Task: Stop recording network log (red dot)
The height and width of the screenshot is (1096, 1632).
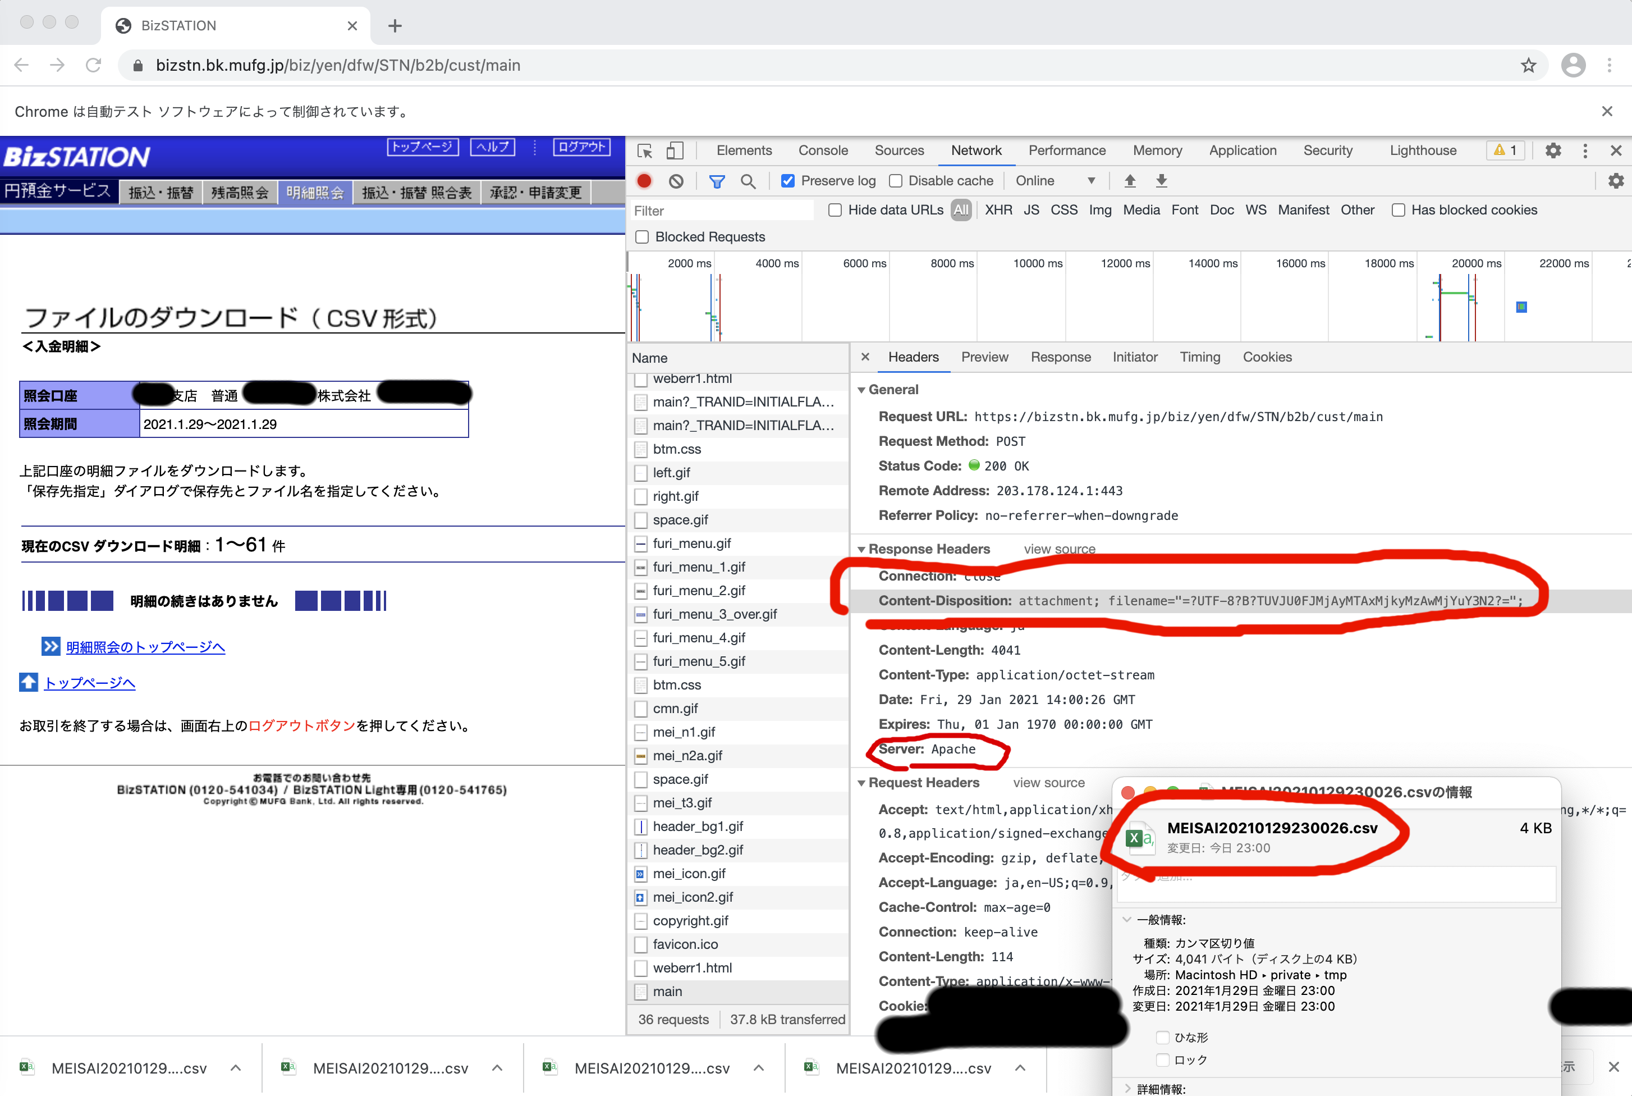Action: pyautogui.click(x=644, y=181)
